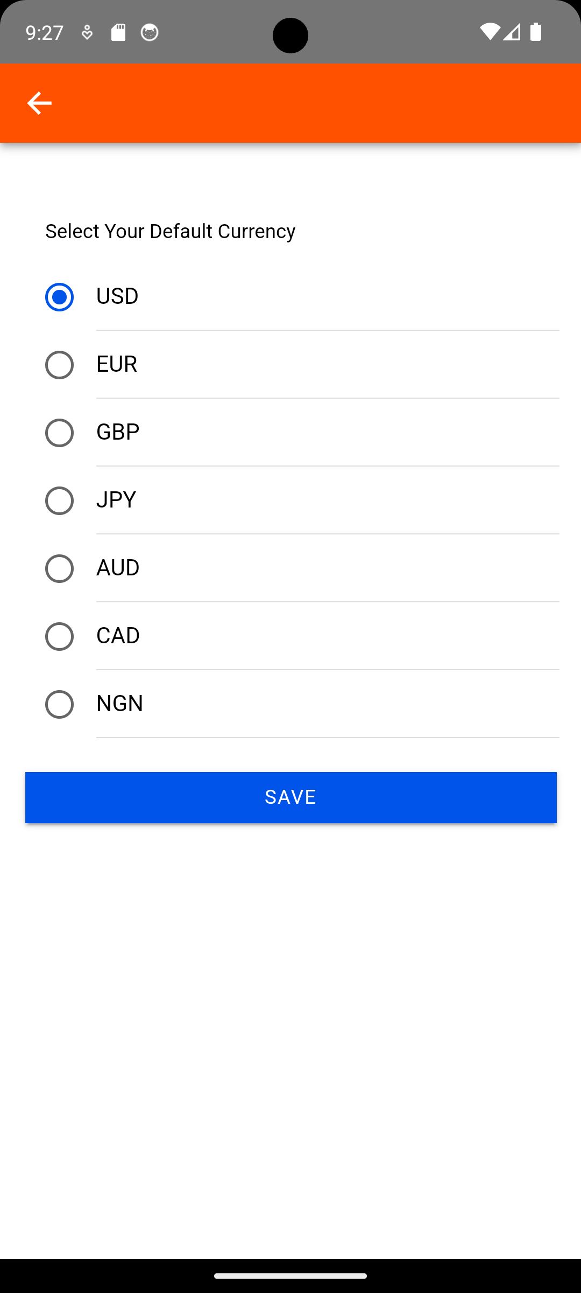Tap the back arrow in orange header
Screen dimensions: 581x1293
coord(39,103)
